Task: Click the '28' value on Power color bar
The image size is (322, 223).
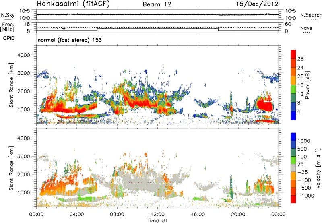Action: click(300, 59)
